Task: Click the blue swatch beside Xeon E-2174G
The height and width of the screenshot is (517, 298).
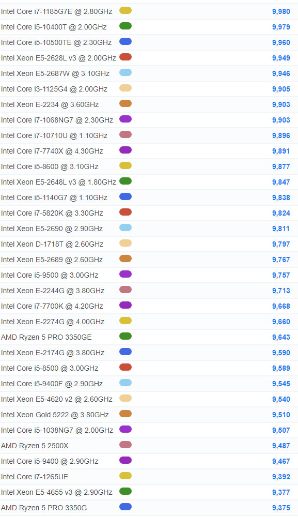Action: pyautogui.click(x=126, y=352)
